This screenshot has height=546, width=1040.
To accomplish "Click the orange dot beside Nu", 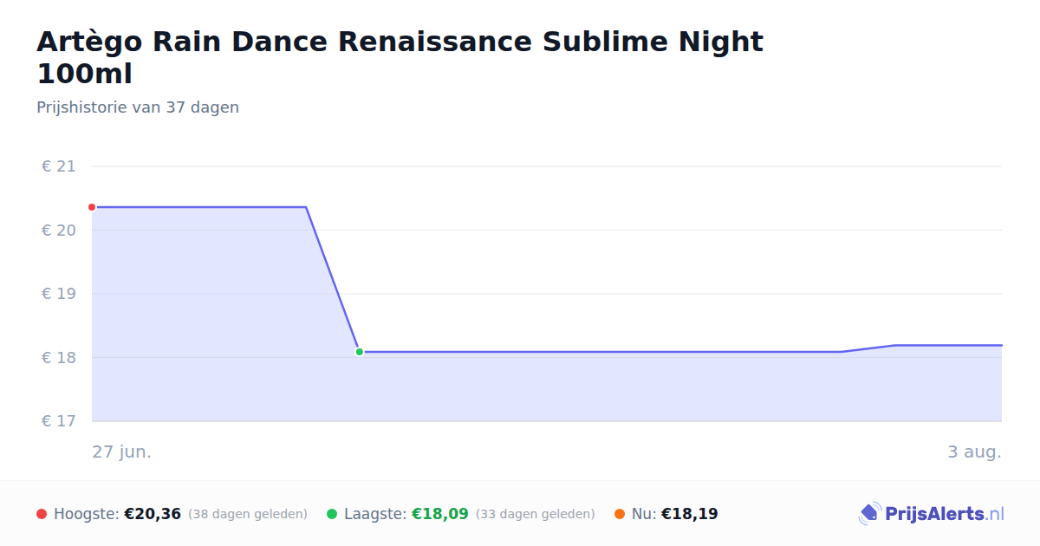I will coord(620,514).
